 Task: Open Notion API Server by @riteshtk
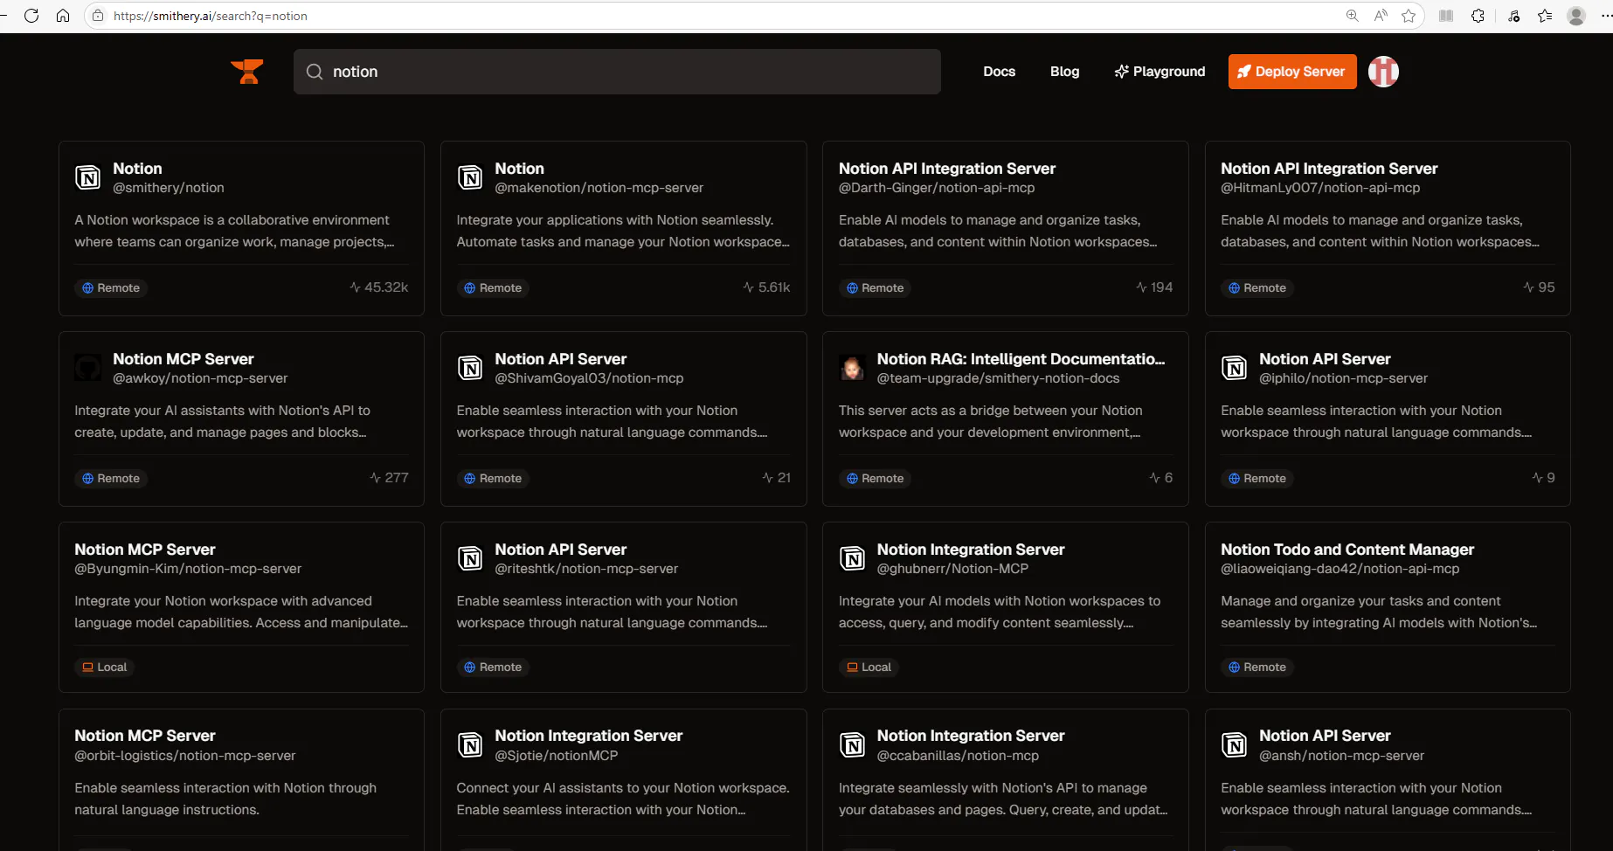(623, 607)
